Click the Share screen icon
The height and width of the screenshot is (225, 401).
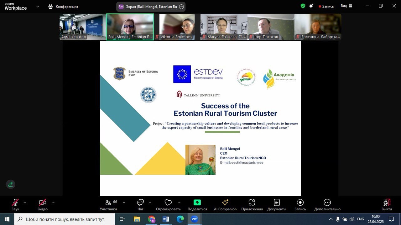[x=197, y=203]
